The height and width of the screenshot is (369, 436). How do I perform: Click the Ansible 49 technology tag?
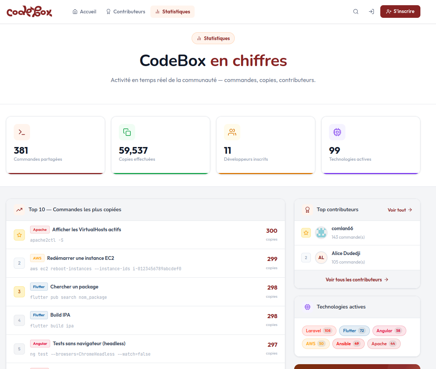(x=348, y=344)
